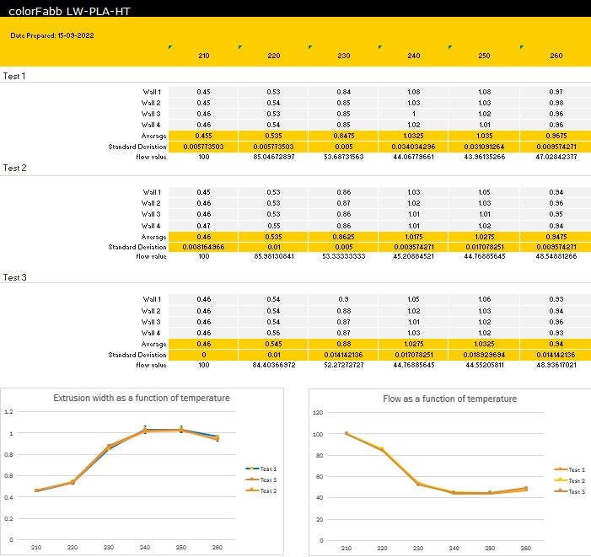Viewport: 591px width, 557px height.
Task: Select the Test 2 Wall 4 value 0.47
Action: click(x=203, y=226)
